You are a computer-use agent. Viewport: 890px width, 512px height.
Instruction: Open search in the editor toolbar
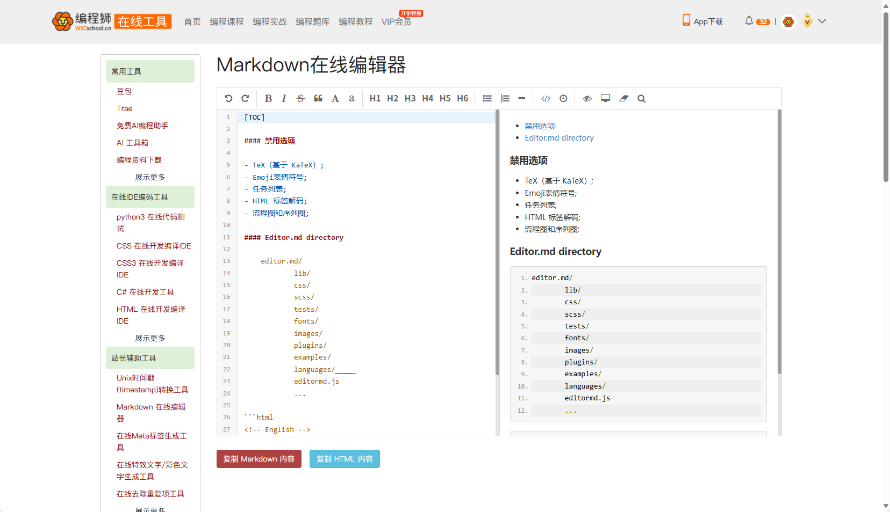tap(642, 98)
